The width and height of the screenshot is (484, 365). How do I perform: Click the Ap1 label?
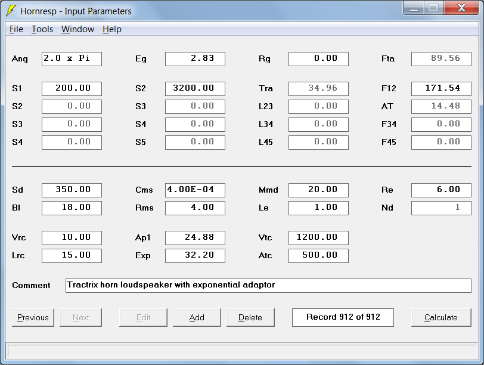[143, 238]
